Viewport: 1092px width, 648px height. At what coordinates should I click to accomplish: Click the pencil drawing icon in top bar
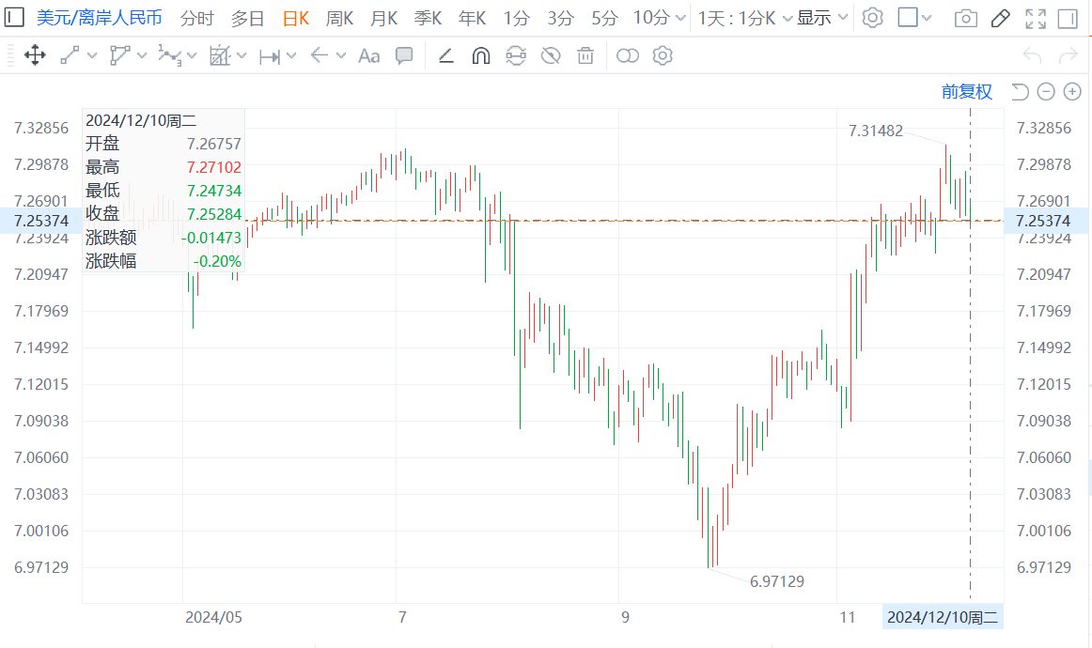pos(1000,18)
